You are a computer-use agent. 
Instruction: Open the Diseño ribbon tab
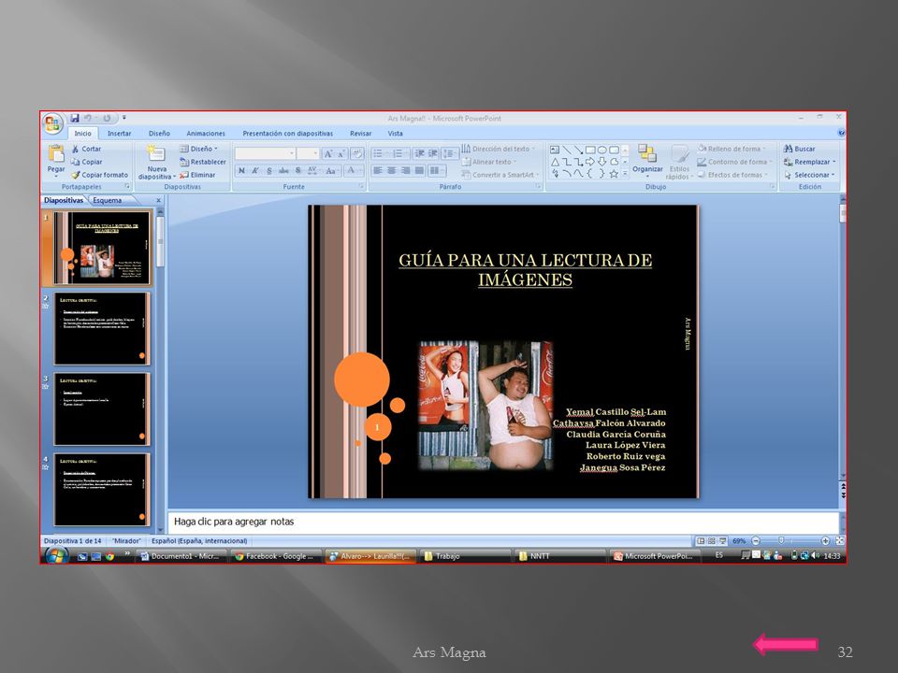[159, 134]
